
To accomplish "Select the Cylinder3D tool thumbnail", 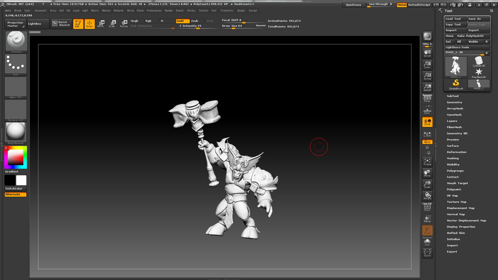I will (x=479, y=62).
